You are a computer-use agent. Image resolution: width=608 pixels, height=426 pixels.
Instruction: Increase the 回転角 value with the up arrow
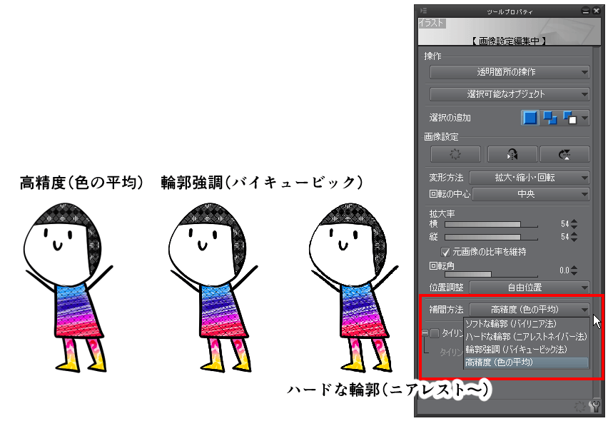[x=574, y=268]
